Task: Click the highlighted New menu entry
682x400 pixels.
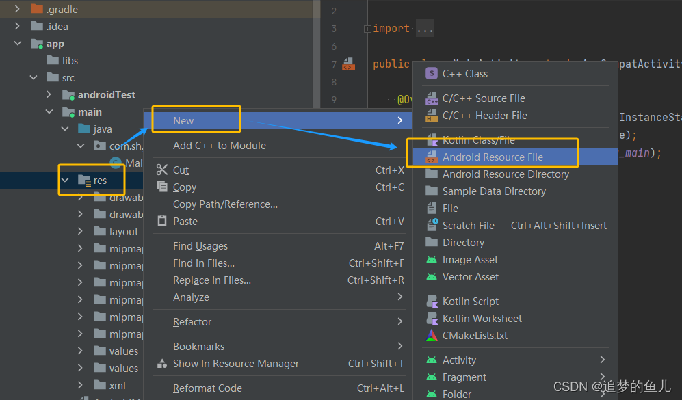Action: click(x=183, y=120)
